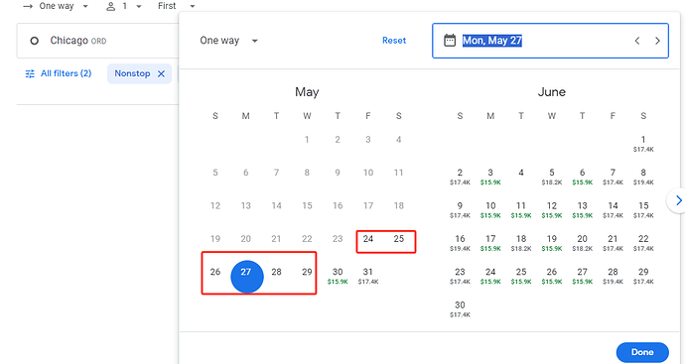Viewport: 685px width, 364px height.
Task: Select June 1 in calendar
Action: coord(643,143)
